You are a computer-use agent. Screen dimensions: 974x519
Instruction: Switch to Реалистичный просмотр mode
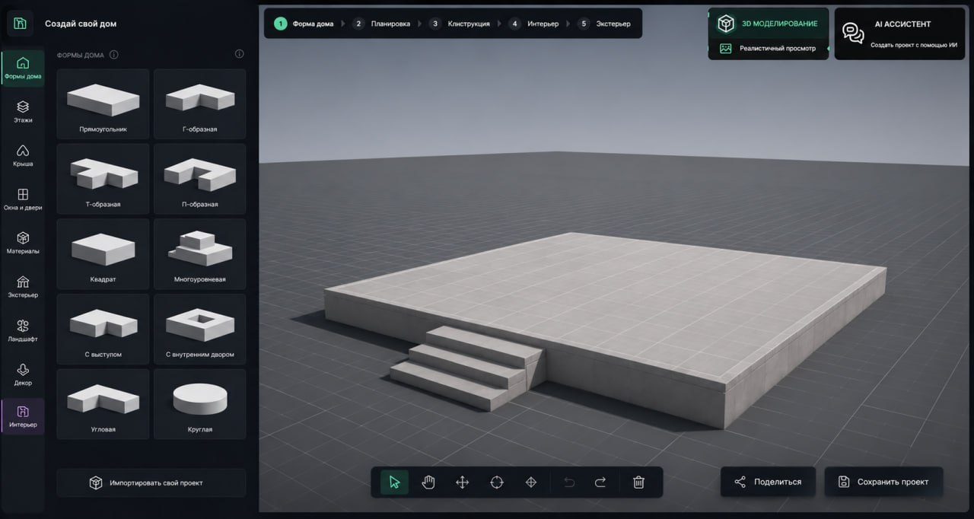tap(769, 49)
